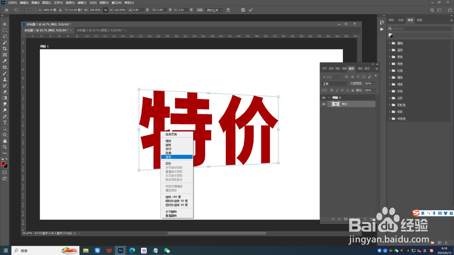
Task: Open the 插值 两次立方 interpolation dropdown
Action: (x=214, y=10)
